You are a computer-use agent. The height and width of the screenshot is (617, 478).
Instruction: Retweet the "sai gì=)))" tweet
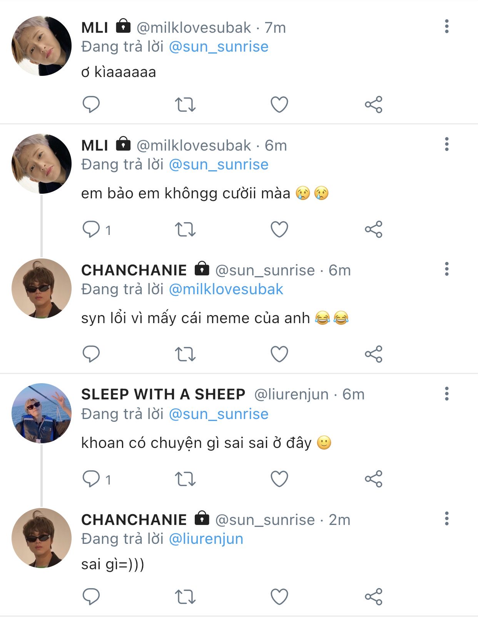[x=185, y=597]
